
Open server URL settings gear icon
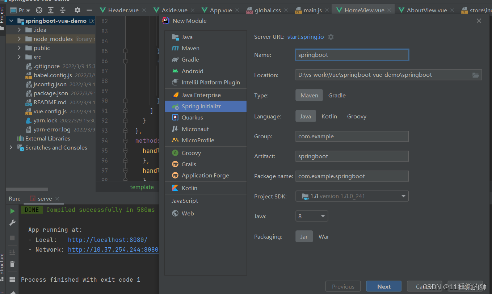(331, 37)
